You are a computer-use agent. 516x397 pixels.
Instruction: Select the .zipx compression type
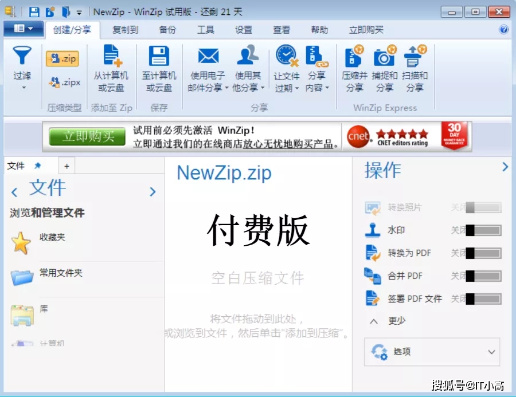pyautogui.click(x=63, y=82)
